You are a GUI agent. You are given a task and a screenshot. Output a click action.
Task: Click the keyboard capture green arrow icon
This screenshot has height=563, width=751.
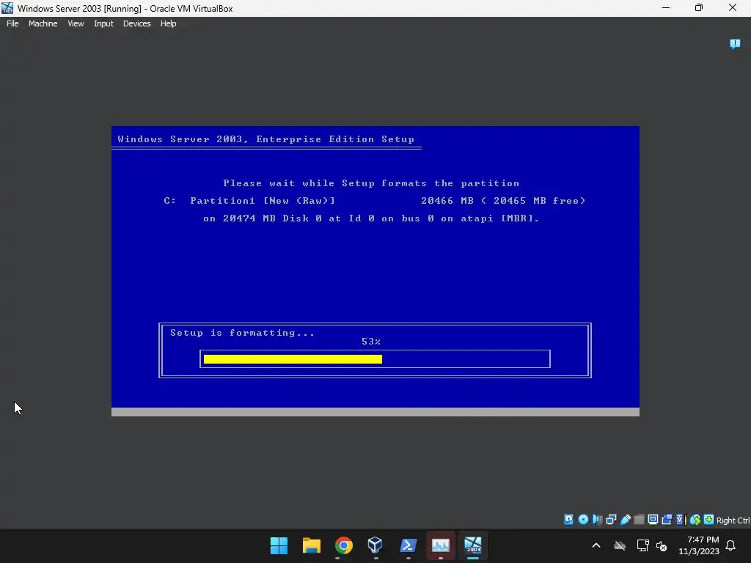(x=709, y=520)
